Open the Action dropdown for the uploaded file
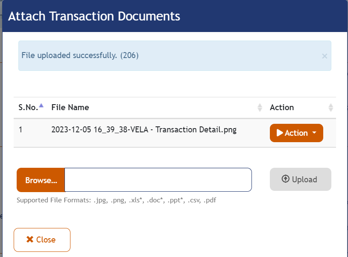348x257 pixels. pos(296,133)
